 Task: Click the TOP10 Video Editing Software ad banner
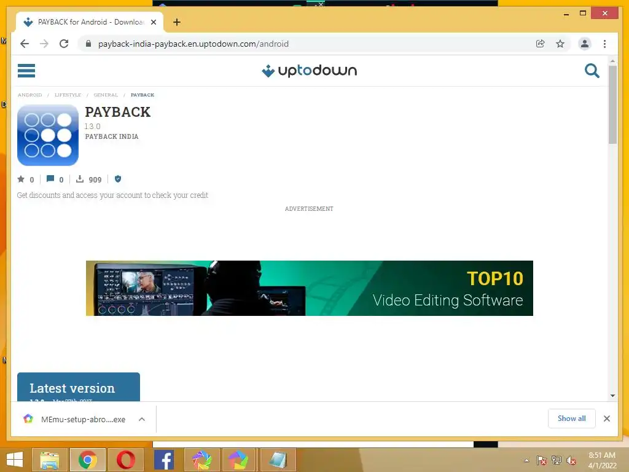click(310, 288)
